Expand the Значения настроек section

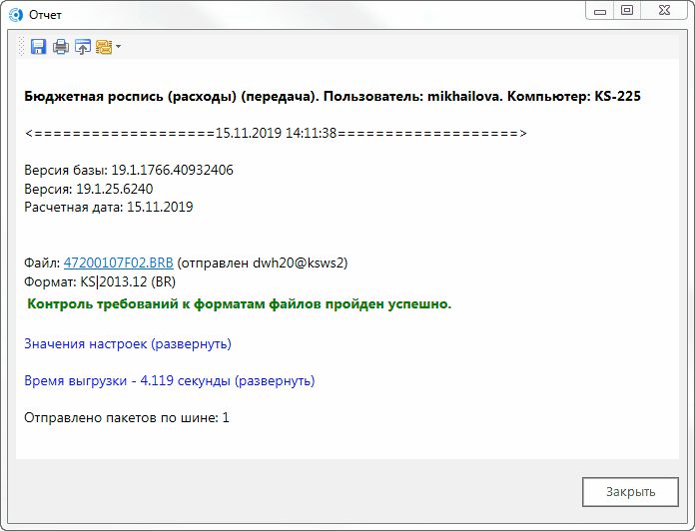point(127,343)
